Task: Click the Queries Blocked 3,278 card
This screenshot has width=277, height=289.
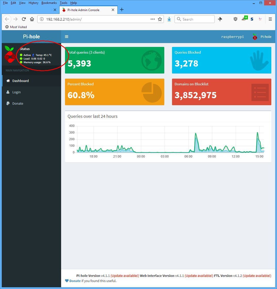Action: pos(222,60)
